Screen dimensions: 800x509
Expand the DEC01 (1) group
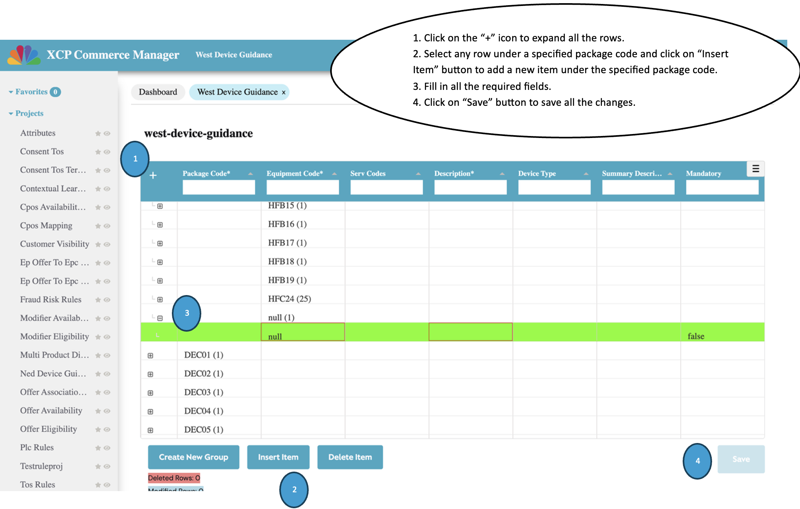[150, 356]
